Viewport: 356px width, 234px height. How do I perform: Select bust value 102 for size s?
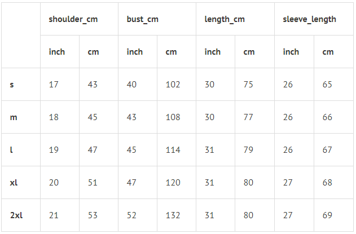click(173, 85)
